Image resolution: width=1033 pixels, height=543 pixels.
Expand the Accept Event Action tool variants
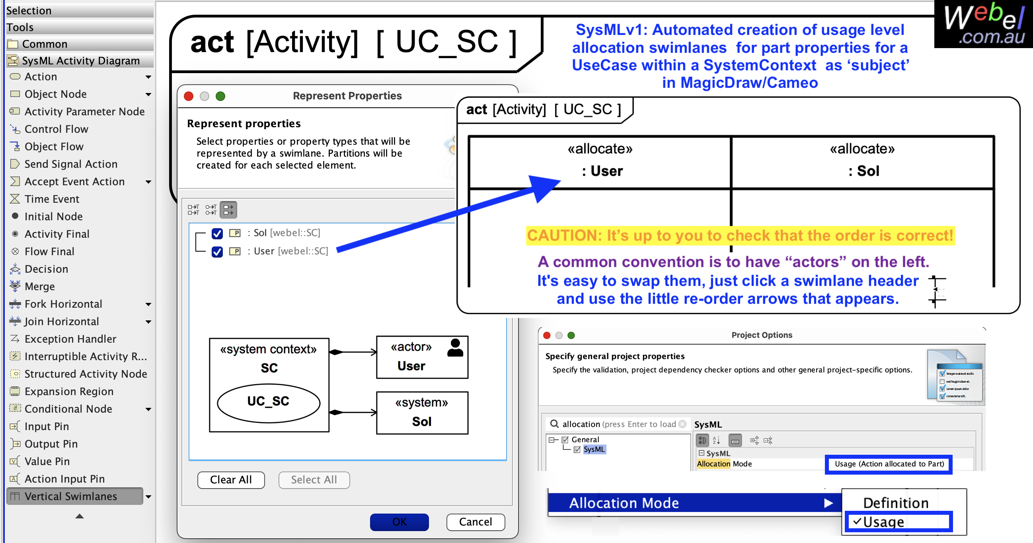click(148, 182)
